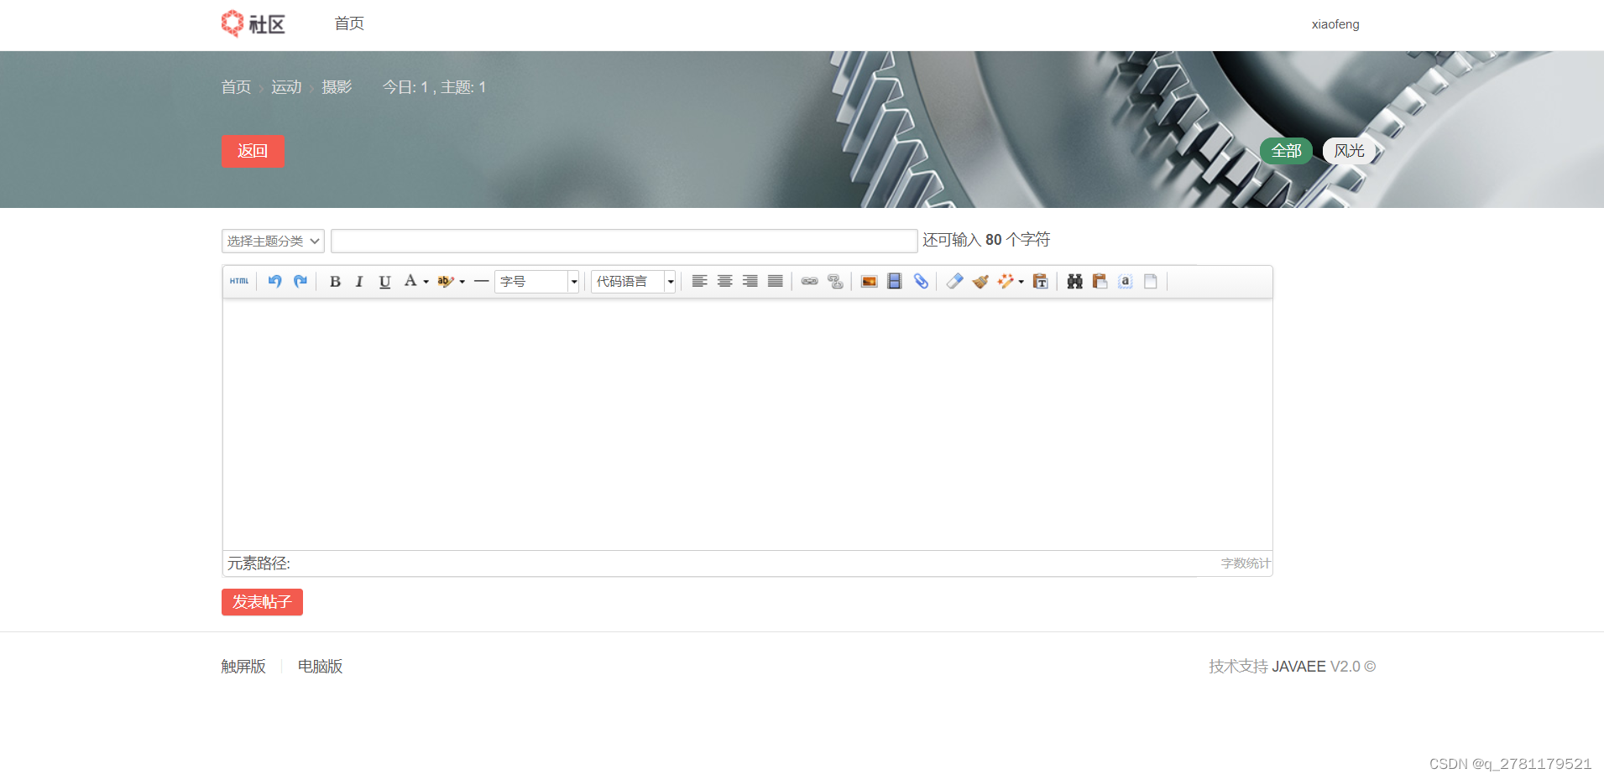Select the 全部 filter tag
Viewport: 1604px width, 779px height.
click(1286, 151)
